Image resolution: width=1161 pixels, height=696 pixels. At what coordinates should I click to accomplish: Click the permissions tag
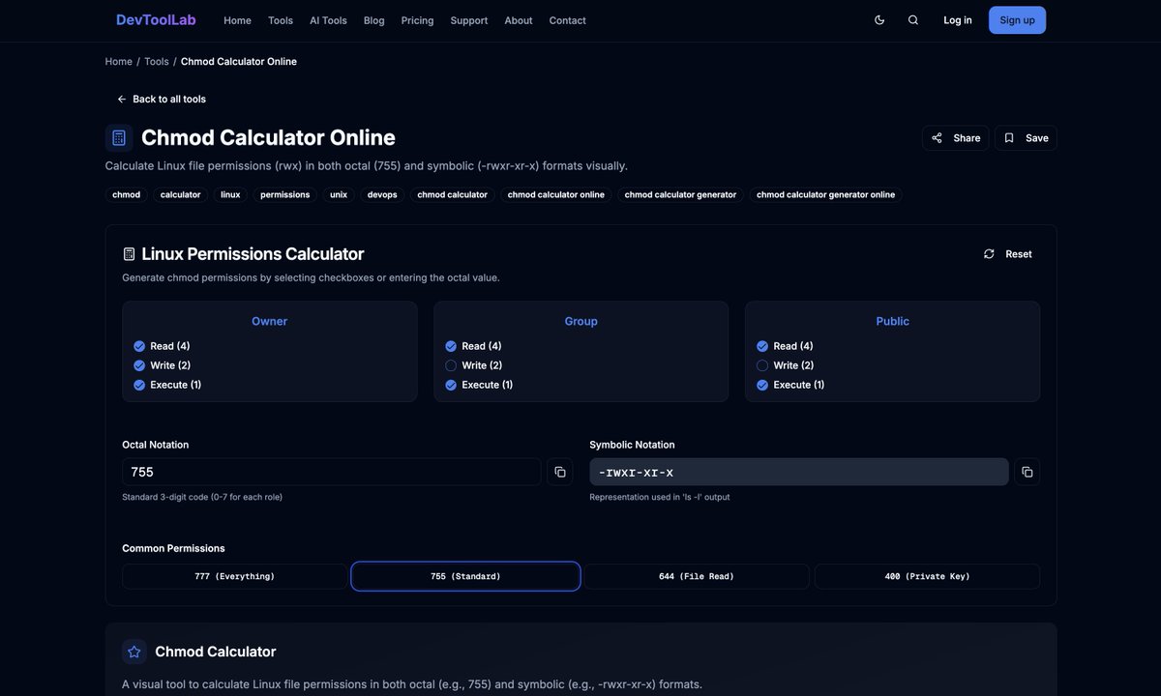pos(285,195)
